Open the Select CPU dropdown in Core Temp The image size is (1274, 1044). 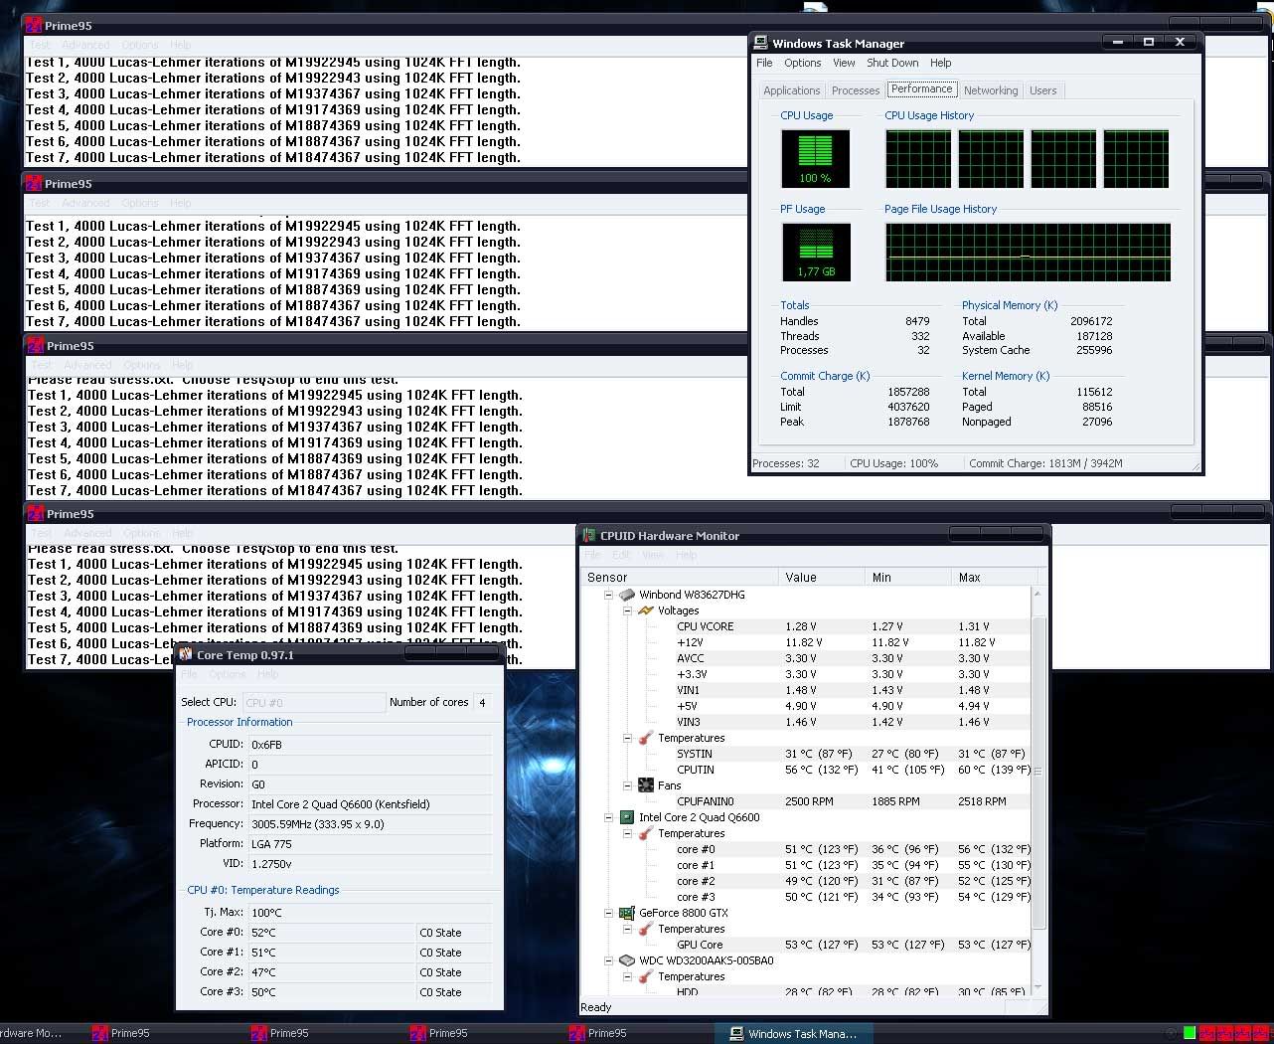[314, 702]
